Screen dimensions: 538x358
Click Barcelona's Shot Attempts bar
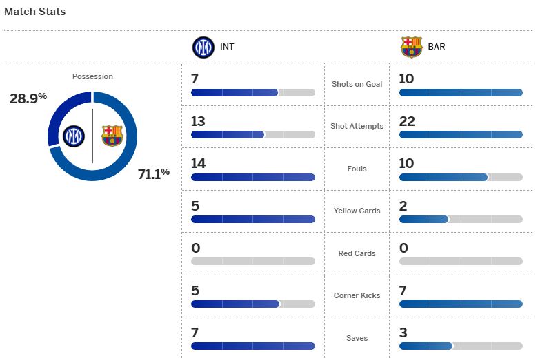(461, 135)
